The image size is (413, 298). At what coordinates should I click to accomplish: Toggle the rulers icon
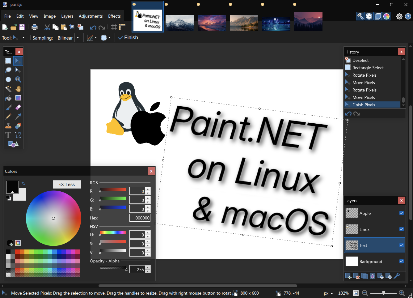pyautogui.click(x=122, y=27)
